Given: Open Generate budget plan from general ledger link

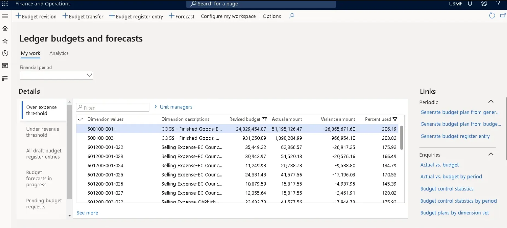Looking at the screenshot, I should tap(460, 112).
